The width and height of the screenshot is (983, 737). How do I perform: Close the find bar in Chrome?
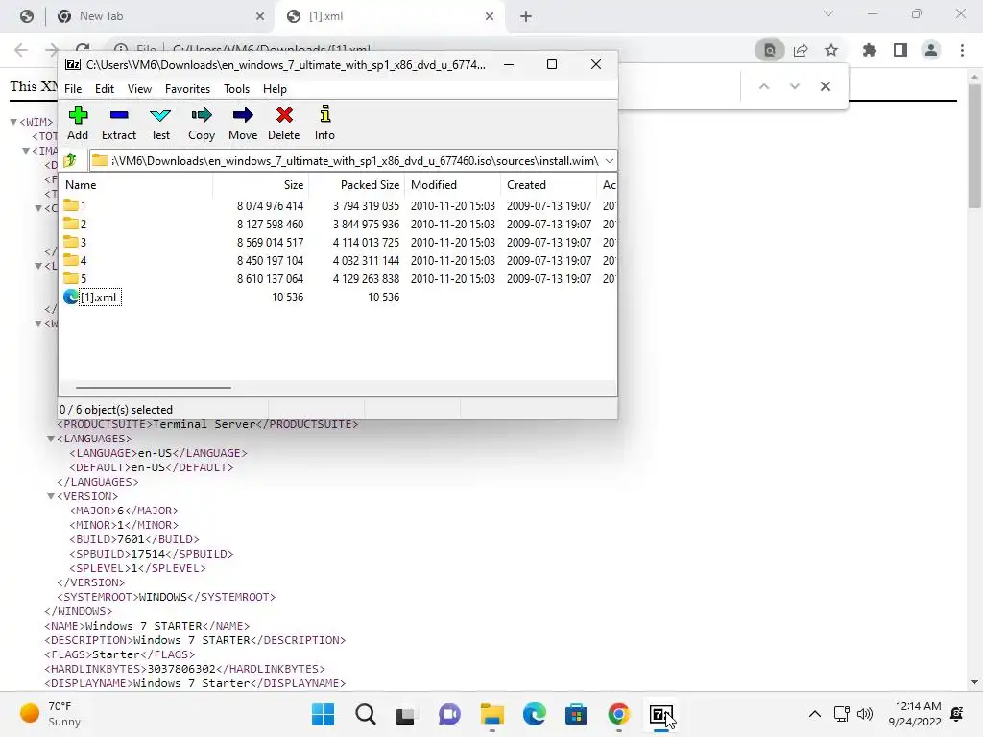[825, 86]
